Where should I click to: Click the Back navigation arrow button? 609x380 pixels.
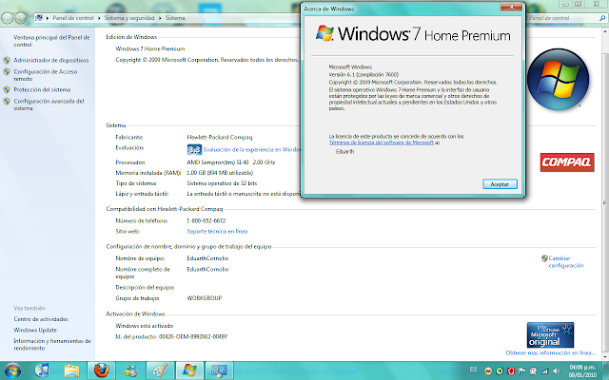(x=8, y=18)
